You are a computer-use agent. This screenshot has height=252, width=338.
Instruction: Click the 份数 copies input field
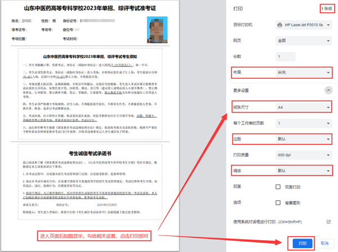(x=286, y=57)
